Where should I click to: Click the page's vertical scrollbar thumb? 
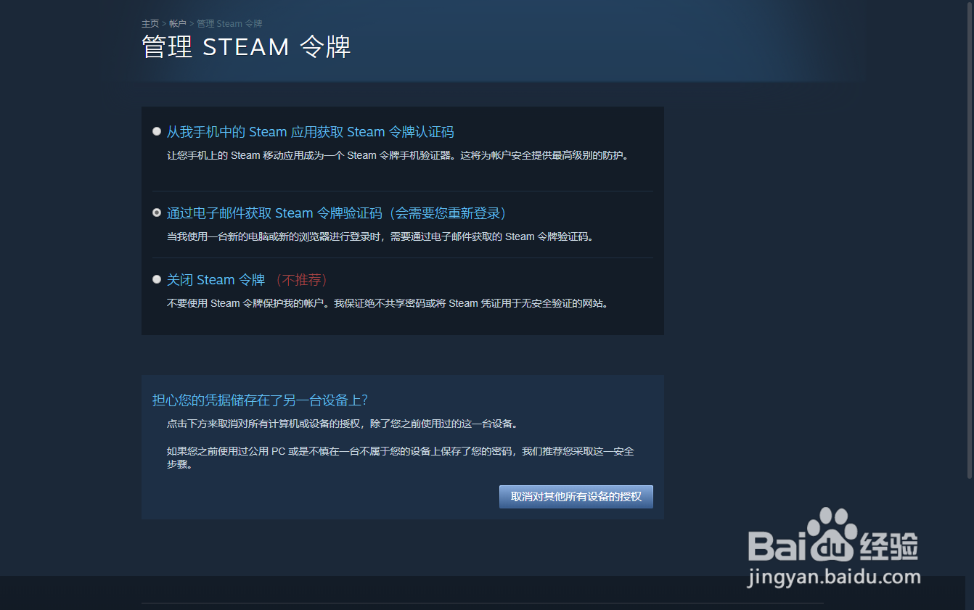click(x=970, y=239)
